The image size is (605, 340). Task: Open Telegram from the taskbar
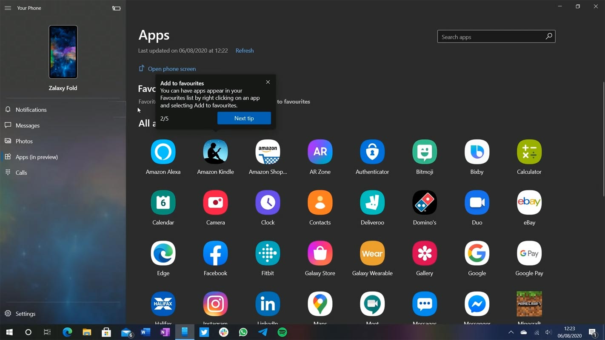click(263, 332)
